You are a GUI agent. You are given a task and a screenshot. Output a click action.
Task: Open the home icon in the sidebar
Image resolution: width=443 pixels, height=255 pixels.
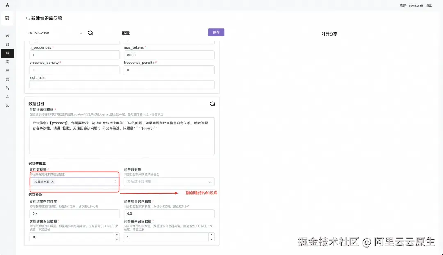coord(7,36)
